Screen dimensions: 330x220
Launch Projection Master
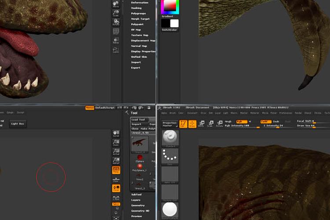170,124
